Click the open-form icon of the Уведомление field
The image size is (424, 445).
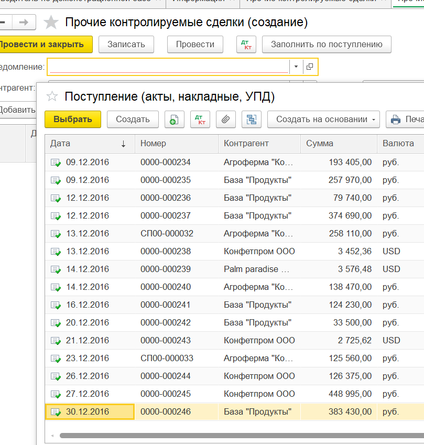pyautogui.click(x=310, y=67)
